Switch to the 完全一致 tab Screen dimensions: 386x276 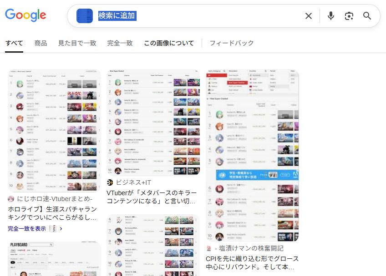pyautogui.click(x=120, y=43)
